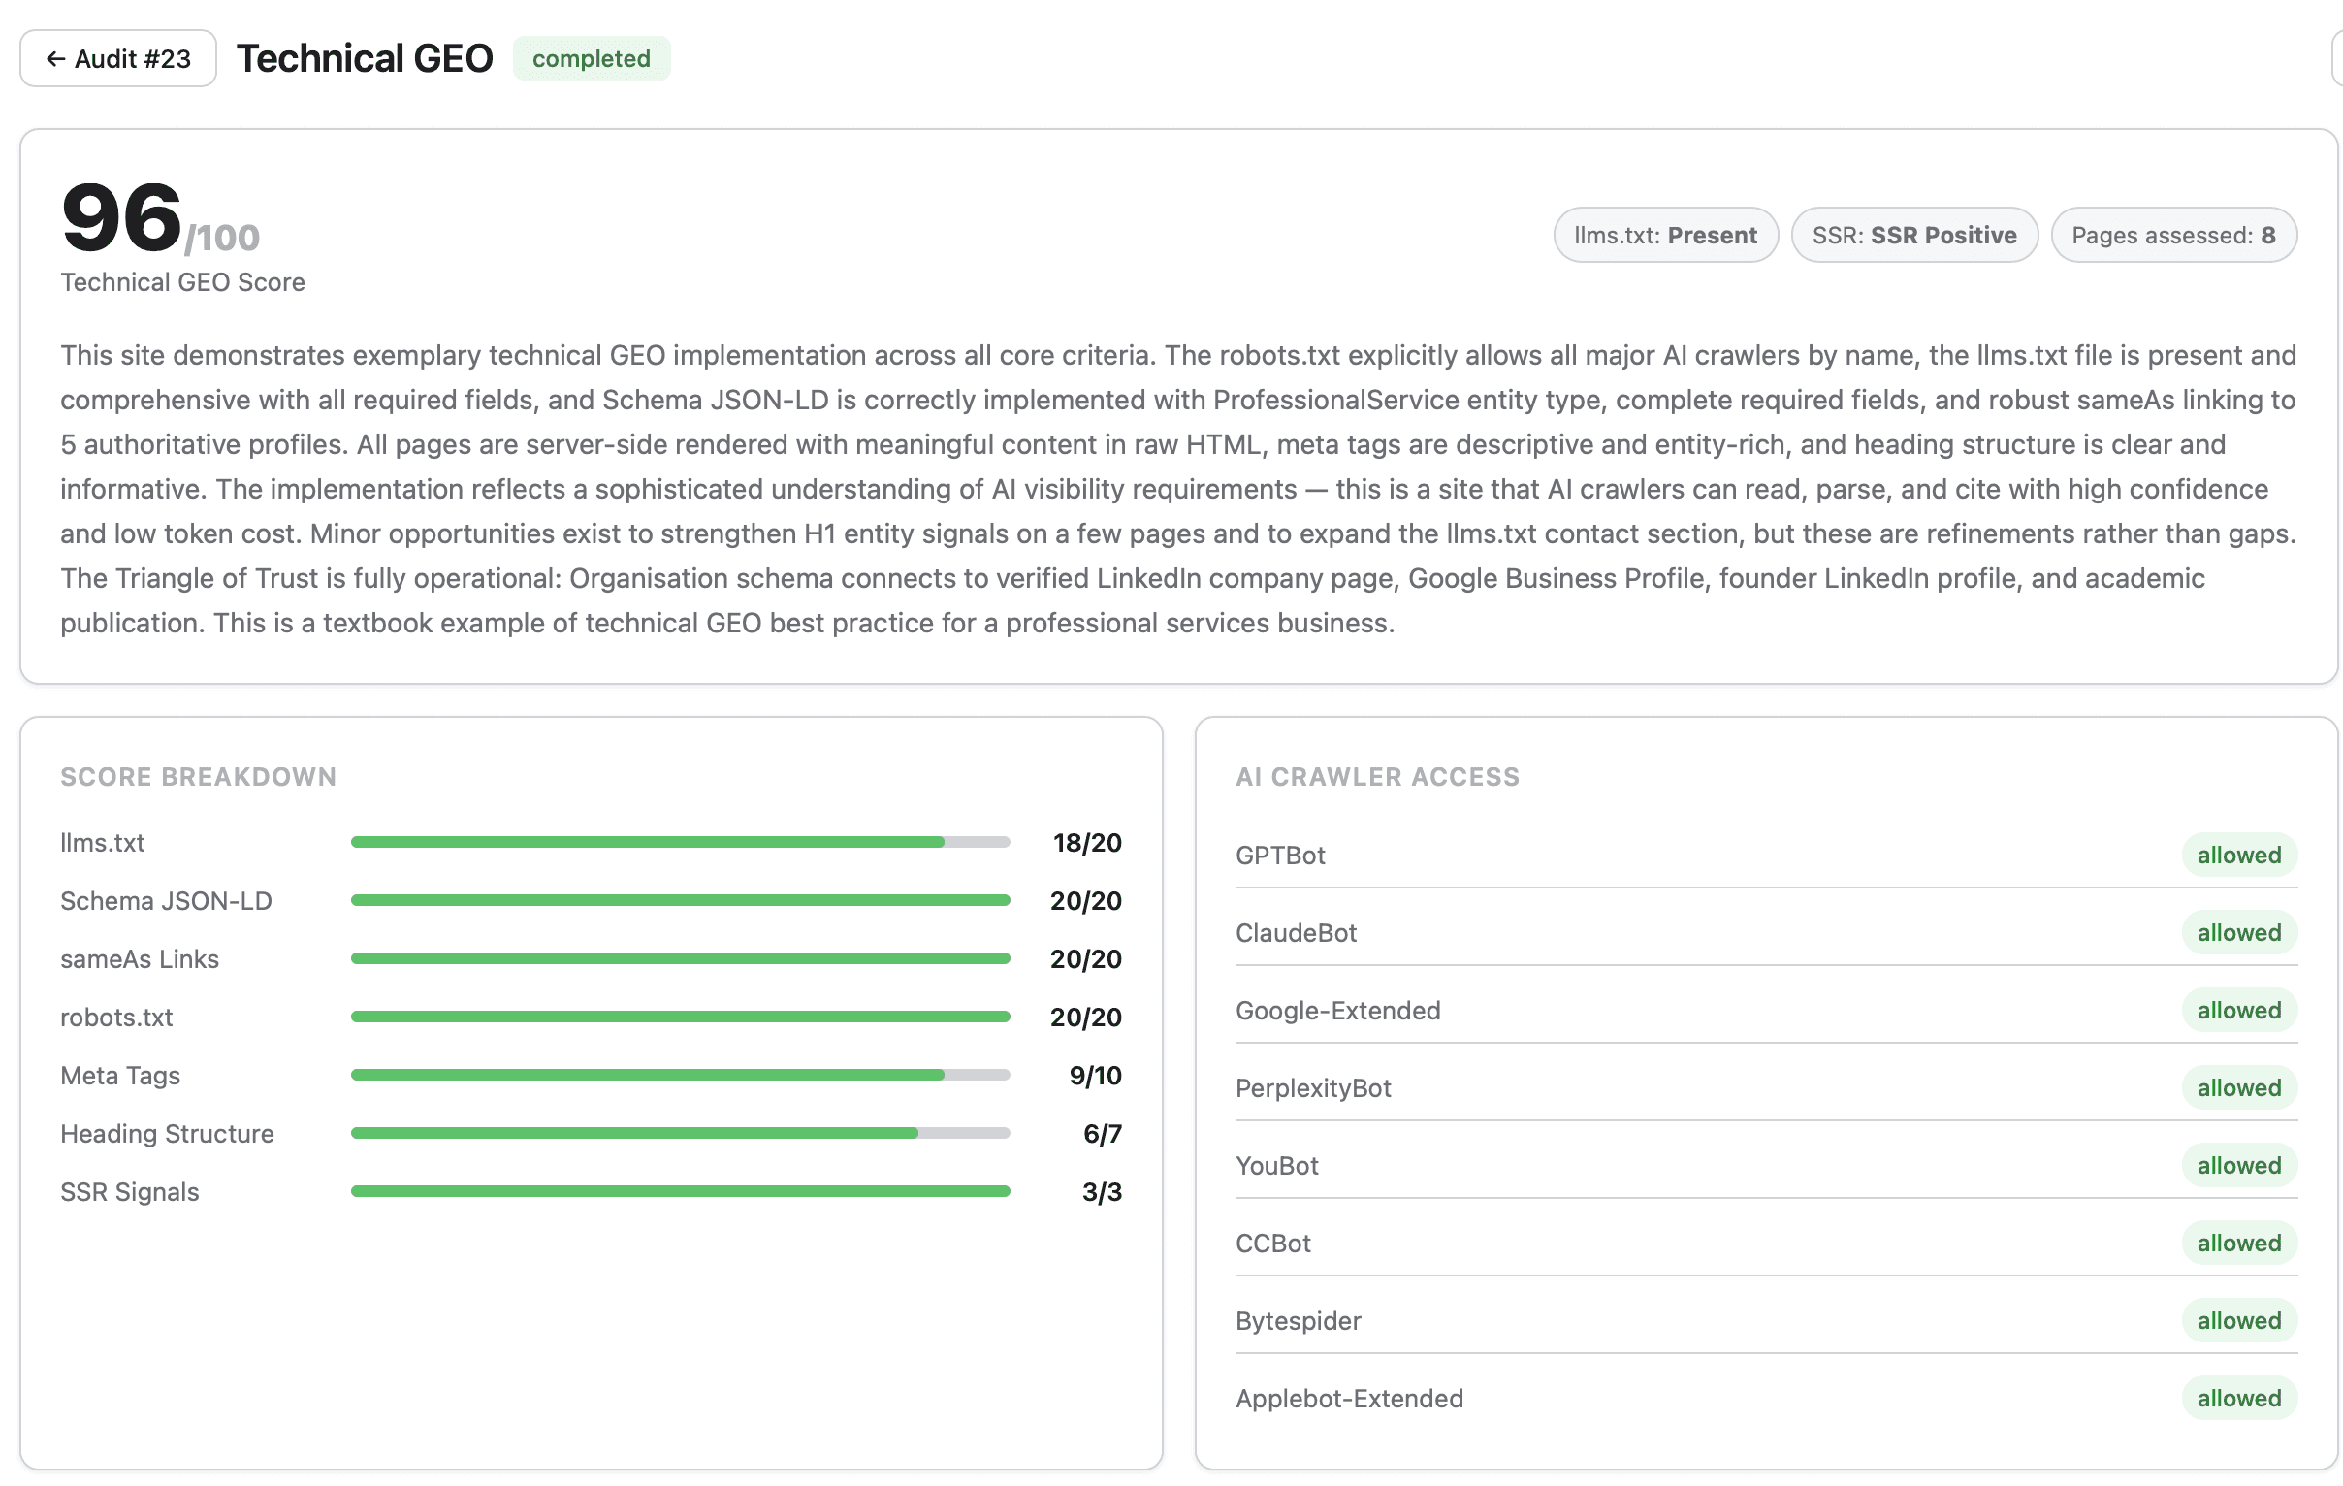Click the Schema JSON-LD progress bar

[679, 900]
